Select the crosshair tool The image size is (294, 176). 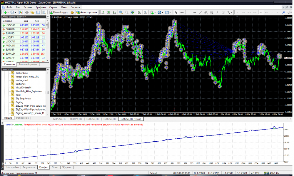click(182, 12)
